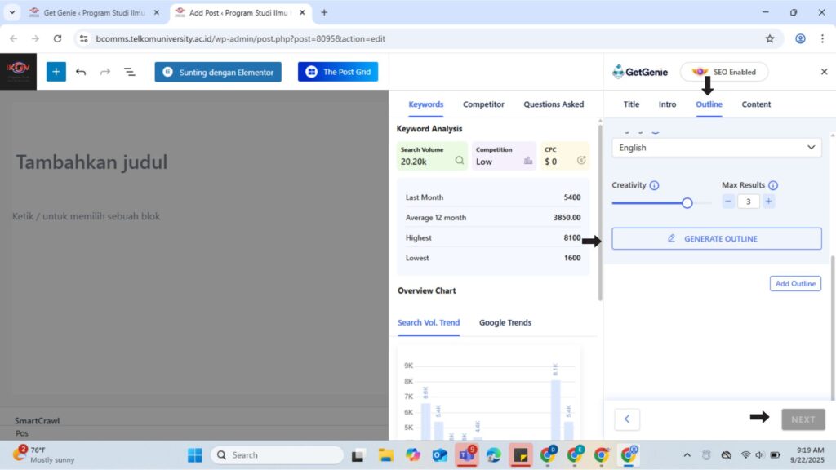The height and width of the screenshot is (470, 836).
Task: Open the document overview list icon
Action: pos(130,72)
